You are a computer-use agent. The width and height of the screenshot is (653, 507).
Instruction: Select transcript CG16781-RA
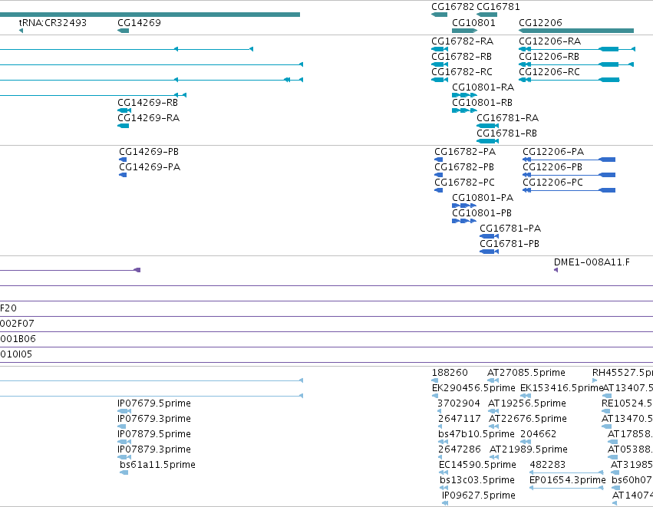pyautogui.click(x=508, y=118)
